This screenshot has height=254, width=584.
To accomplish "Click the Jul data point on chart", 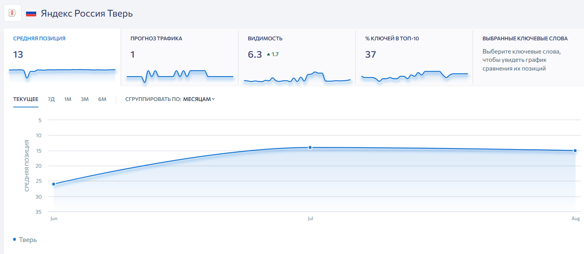I will click(x=310, y=147).
